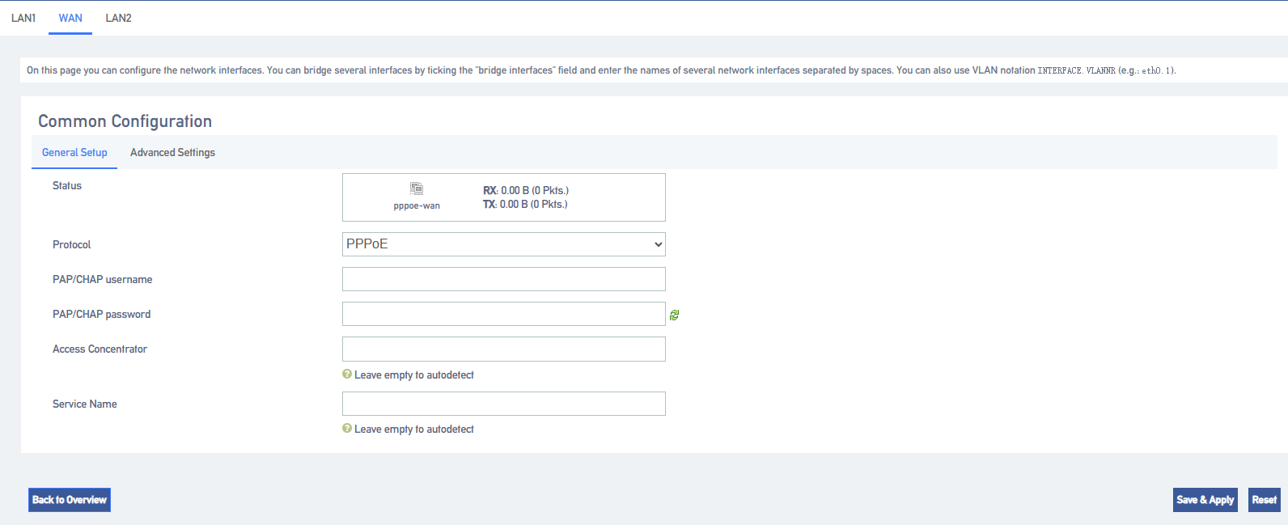Click the page description about network interfaces
The image size is (1288, 525).
coord(601,70)
